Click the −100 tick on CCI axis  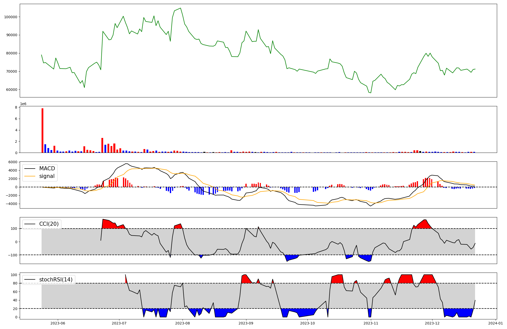[x=12, y=255]
